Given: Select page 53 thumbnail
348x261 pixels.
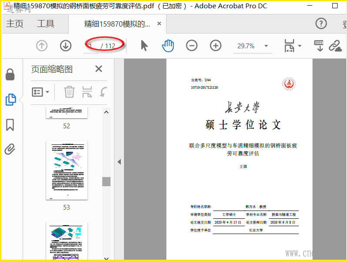Looking at the screenshot, I should pyautogui.click(x=67, y=171).
